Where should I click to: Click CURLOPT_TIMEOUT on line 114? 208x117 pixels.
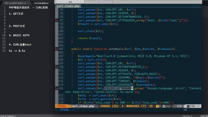118,81
